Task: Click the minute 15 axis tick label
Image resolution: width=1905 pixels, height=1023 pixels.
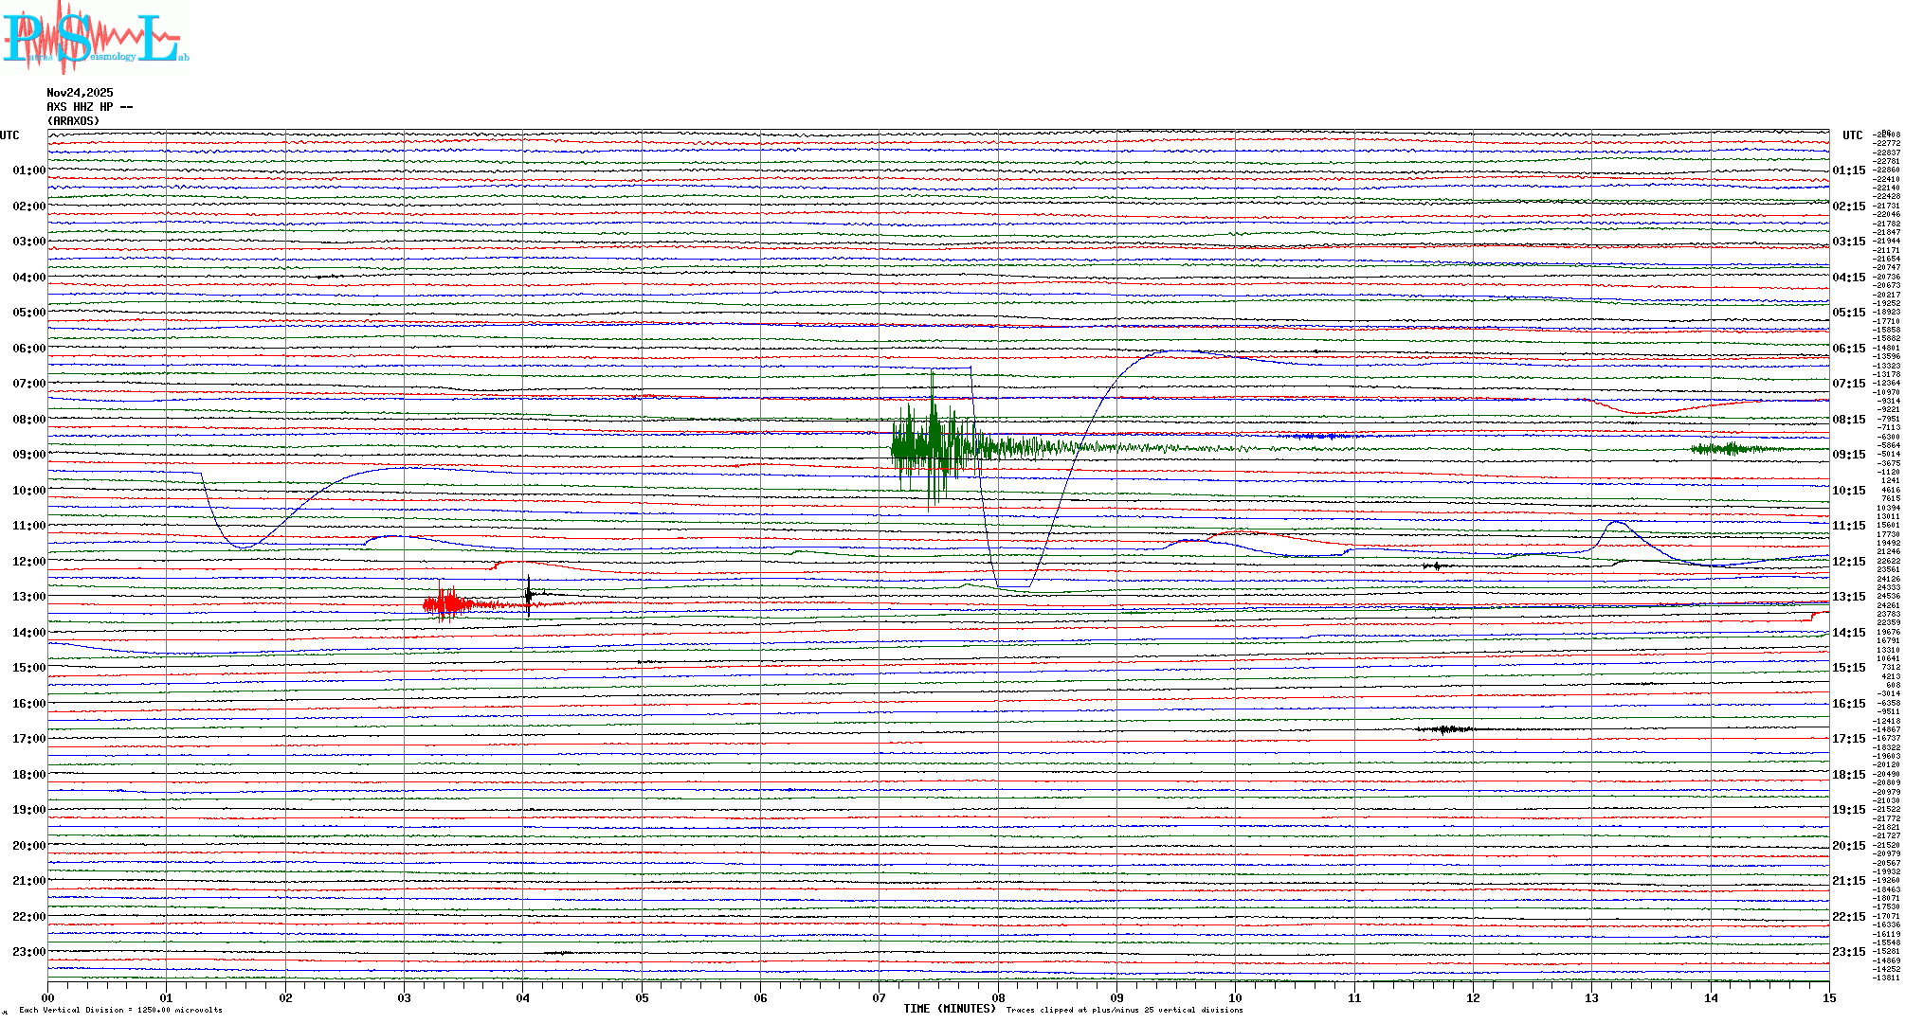Action: click(x=1828, y=997)
